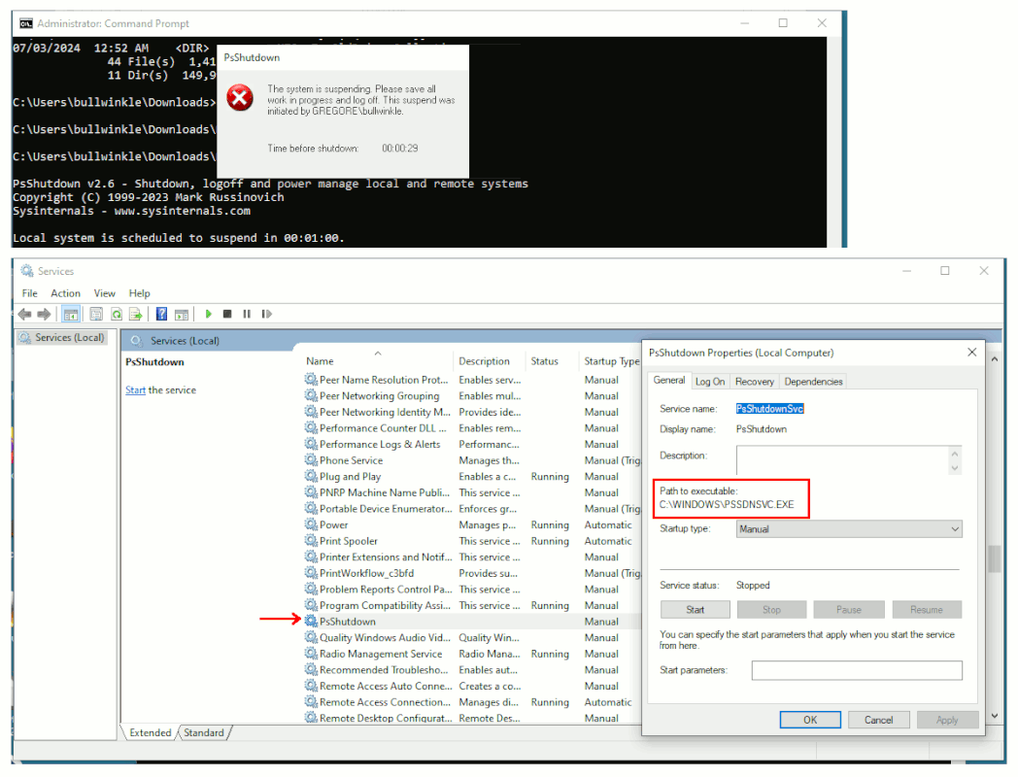Click Start button in PsShutdown Properties

coord(695,610)
